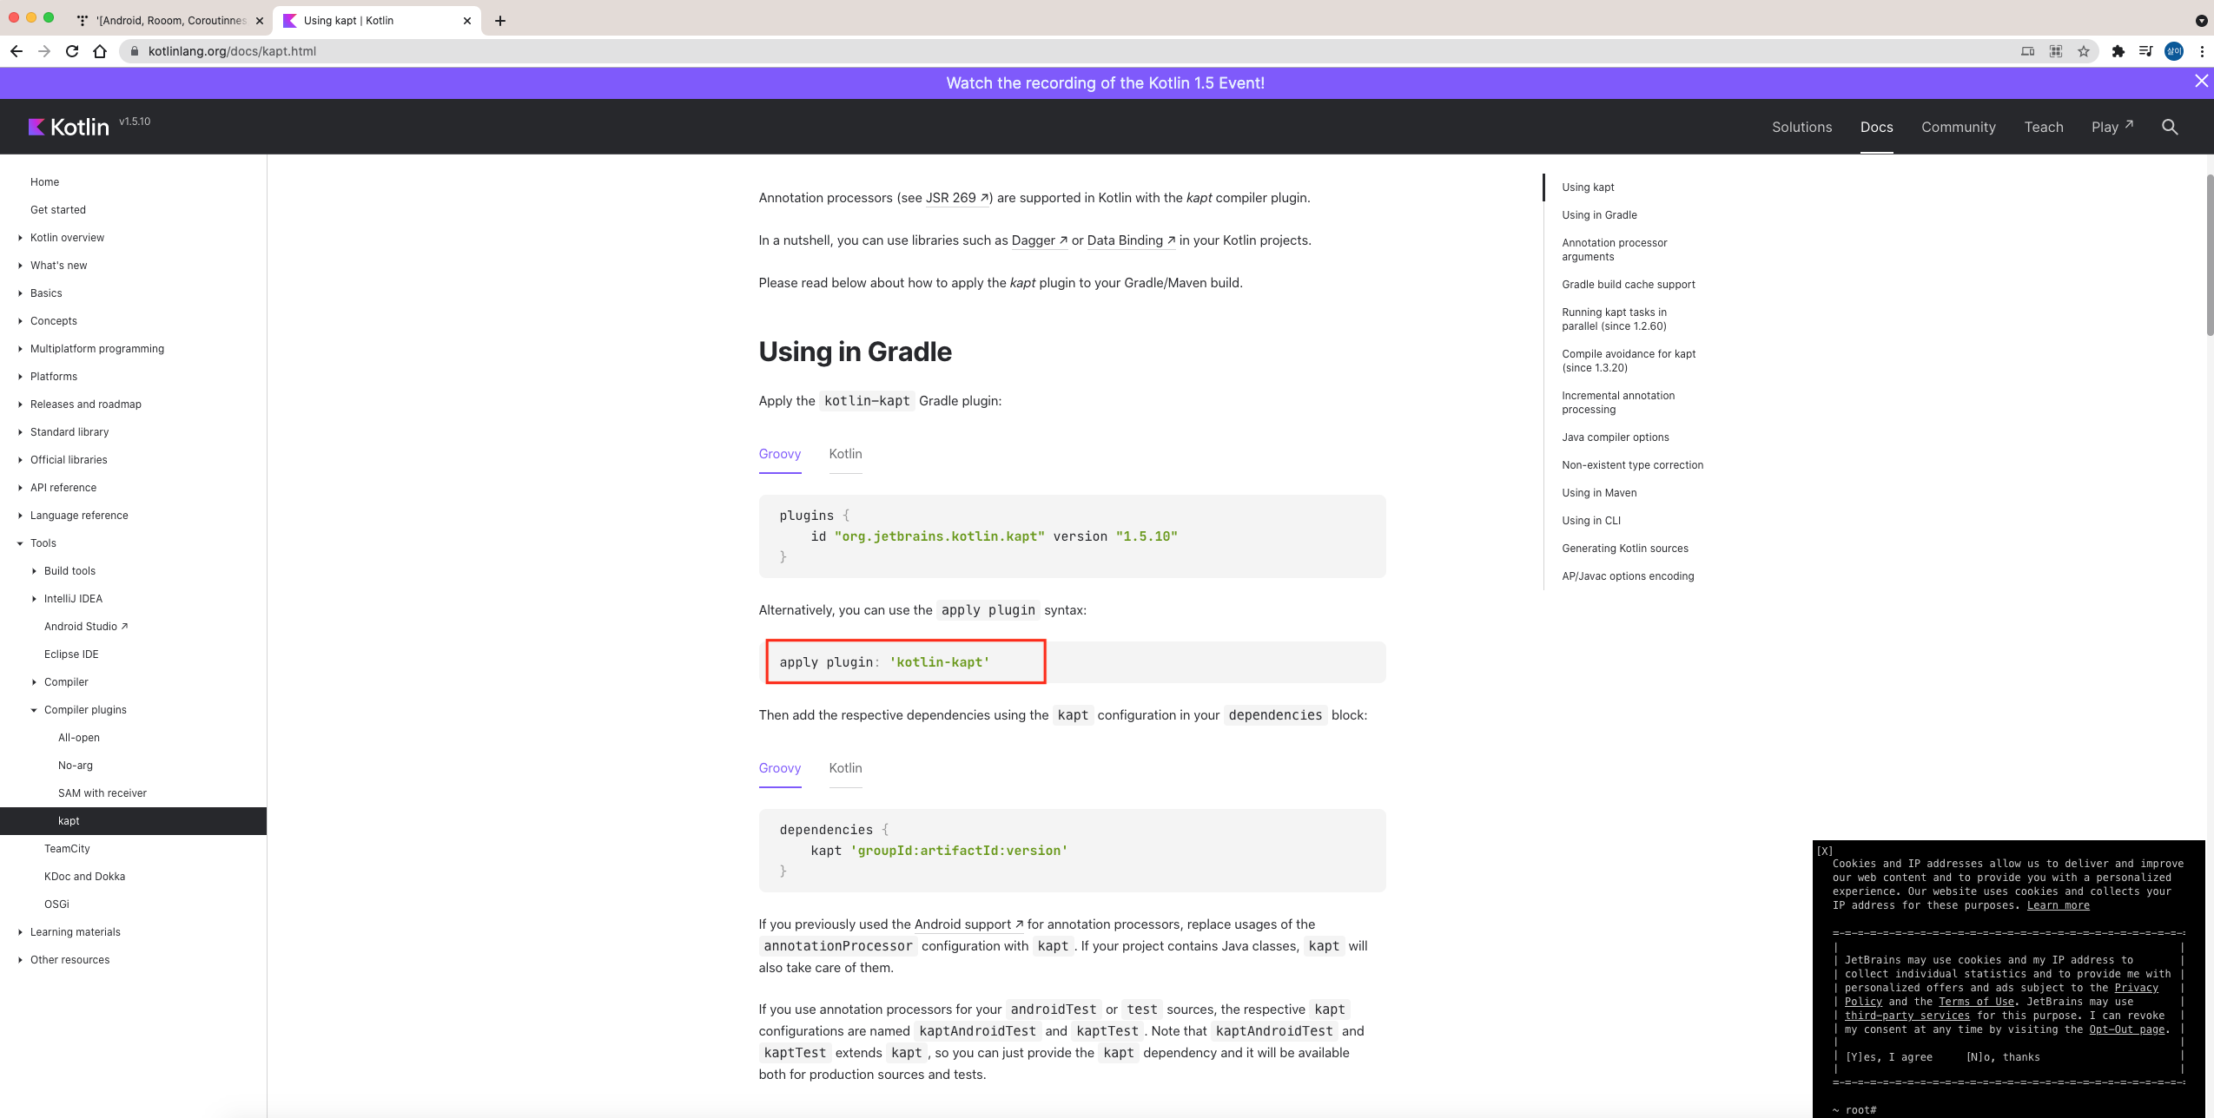Bookmark this page with the star icon
The width and height of the screenshot is (2214, 1118).
pos(2083,51)
